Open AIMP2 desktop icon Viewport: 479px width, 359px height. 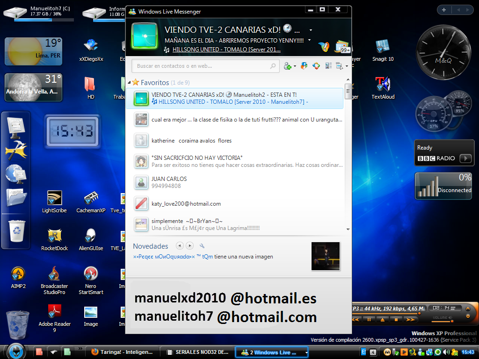[x=18, y=277]
